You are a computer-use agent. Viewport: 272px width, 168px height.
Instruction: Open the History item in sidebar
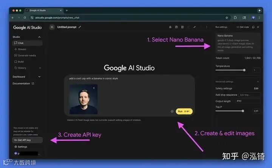tap(20, 68)
